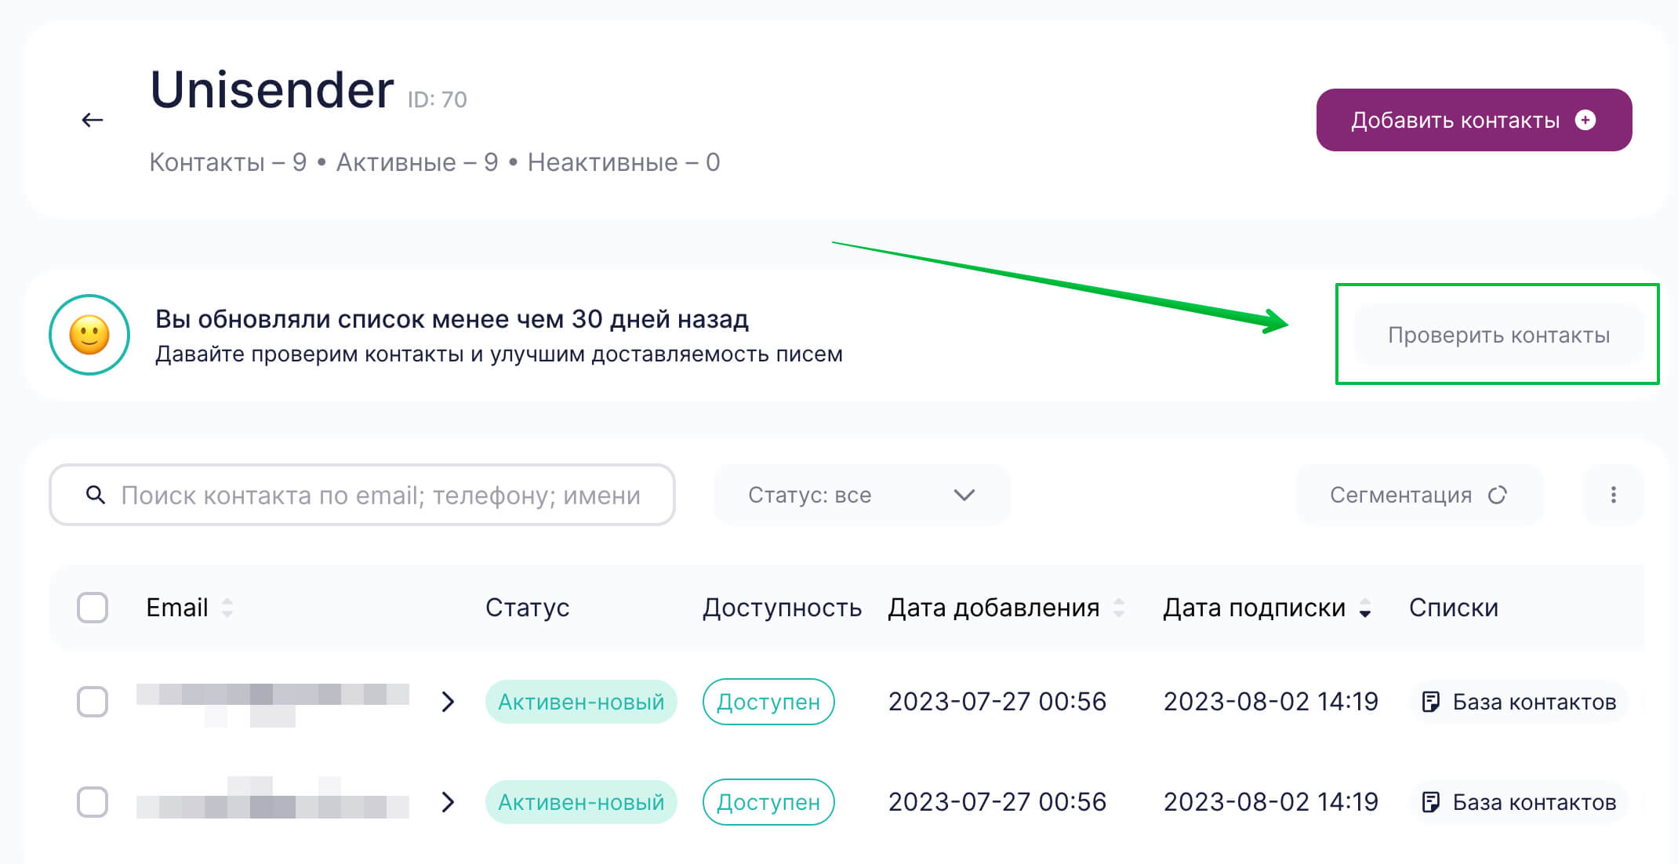Viewport: 1678px width, 864px height.
Task: Click Активен-новый status badge in second row
Action: 581,802
